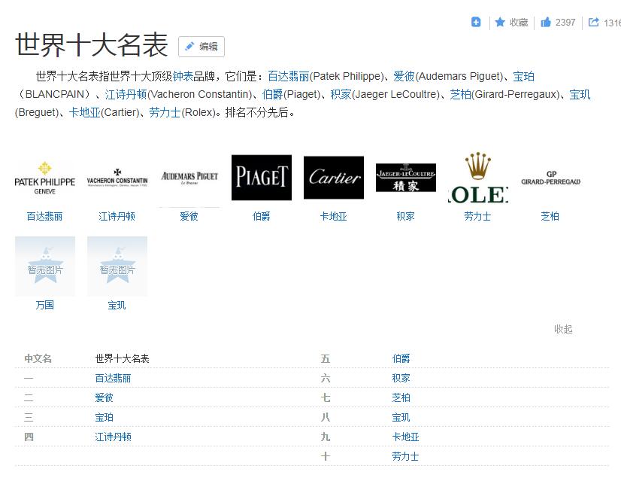Image resolution: width=621 pixels, height=478 pixels.
Task: Open 宝玑 link before (Breguet)
Action: click(580, 94)
